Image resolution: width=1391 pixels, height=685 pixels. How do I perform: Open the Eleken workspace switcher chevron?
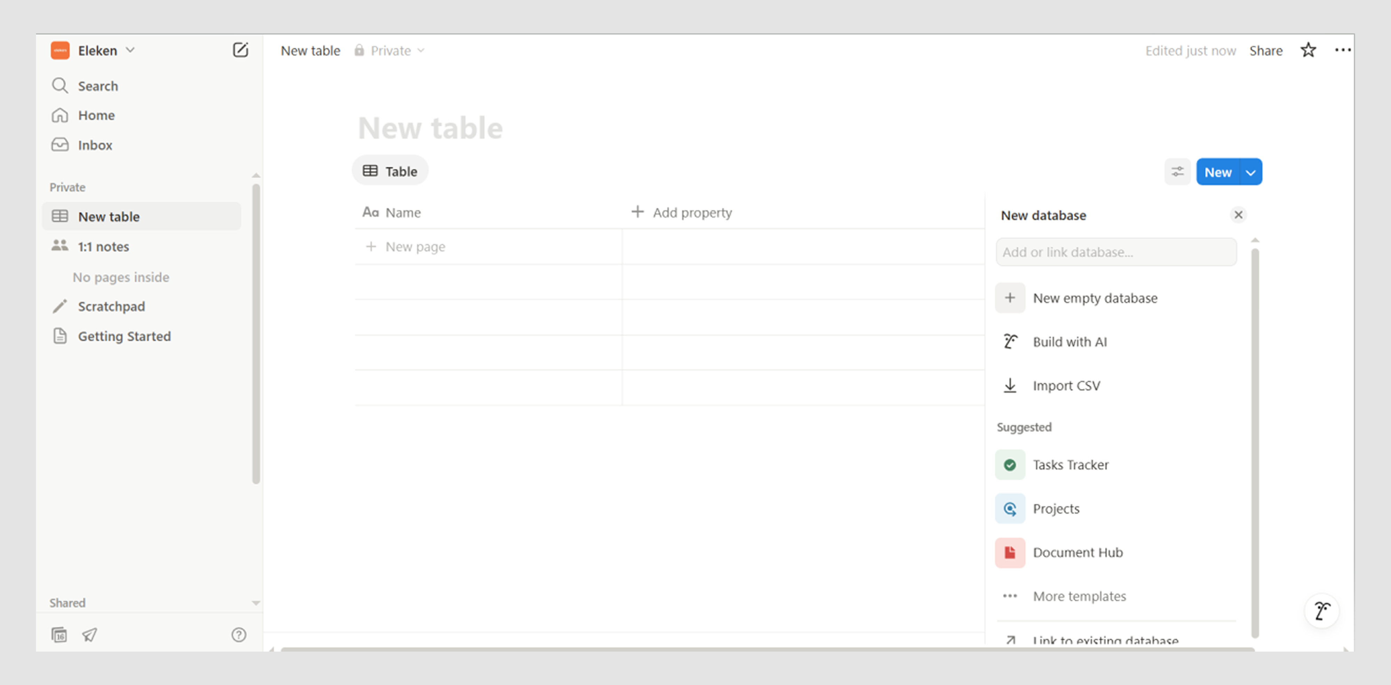click(x=130, y=50)
